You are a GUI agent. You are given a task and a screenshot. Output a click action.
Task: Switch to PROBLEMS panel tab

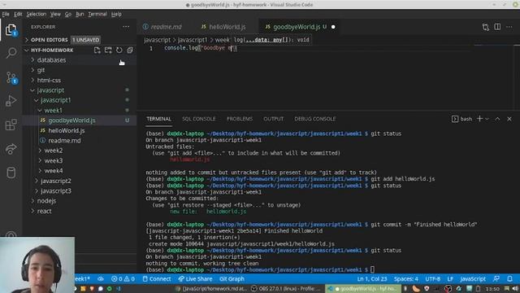click(240, 119)
